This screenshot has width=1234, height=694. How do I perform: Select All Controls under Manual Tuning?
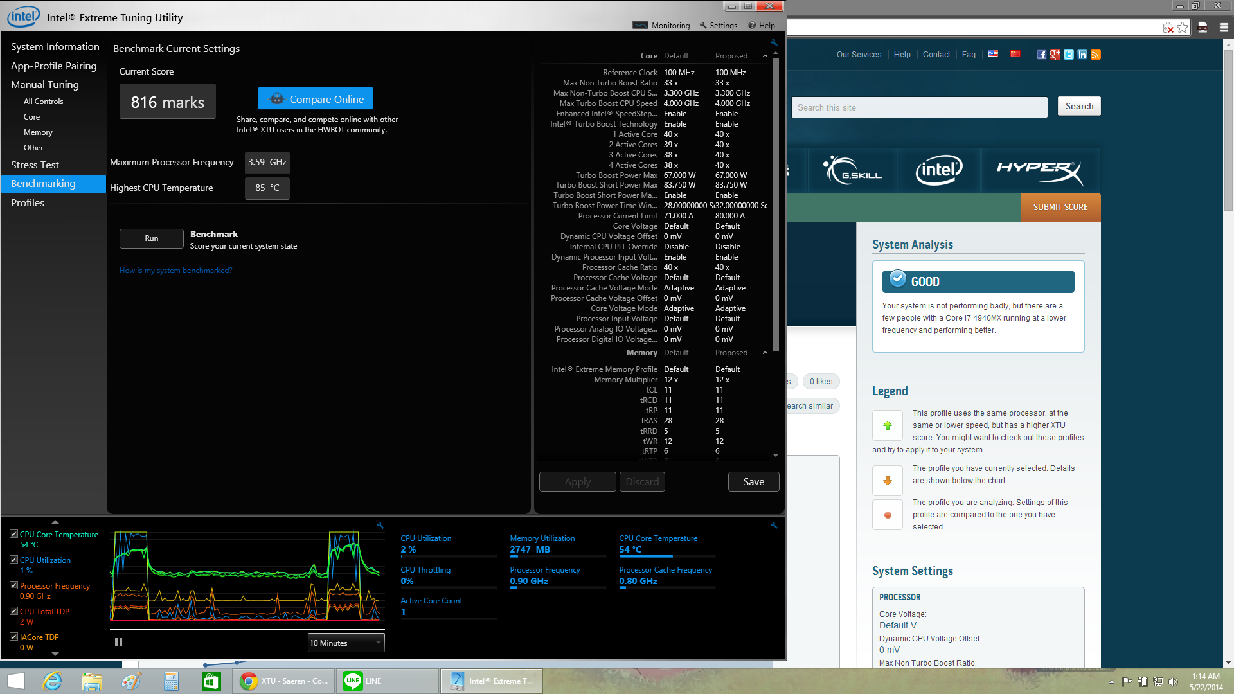[x=43, y=102]
